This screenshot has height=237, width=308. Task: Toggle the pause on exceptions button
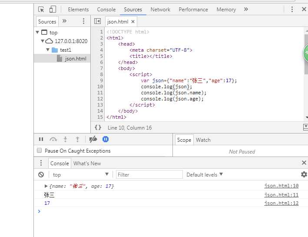click(106, 139)
